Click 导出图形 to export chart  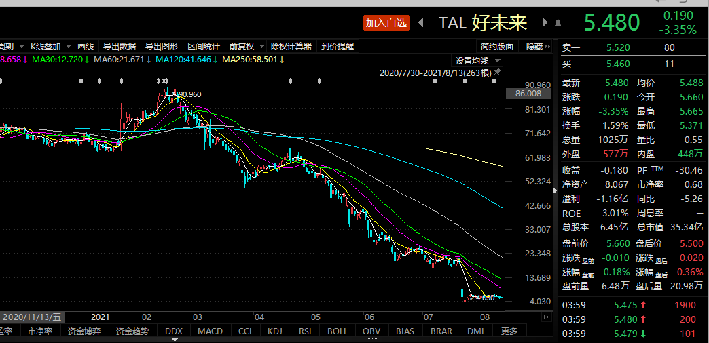(162, 47)
